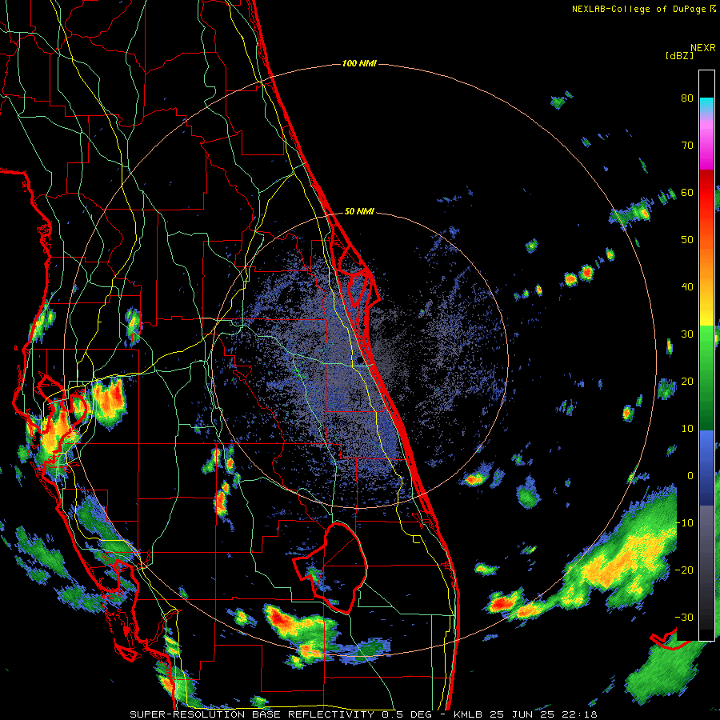The width and height of the screenshot is (720, 720).
Task: Click the NEXR label above the scale
Action: click(x=703, y=48)
